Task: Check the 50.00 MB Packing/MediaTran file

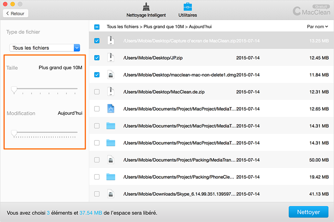Action: pyautogui.click(x=97, y=160)
